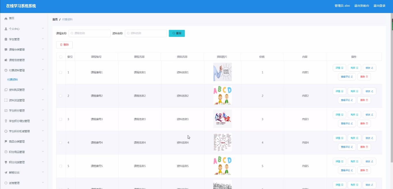The height and width of the screenshot is (189, 393).
Task: Click the 内容3 cell
Action: [305, 119]
